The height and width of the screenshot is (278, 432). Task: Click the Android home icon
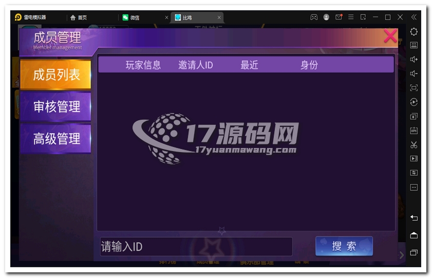pos(414,235)
